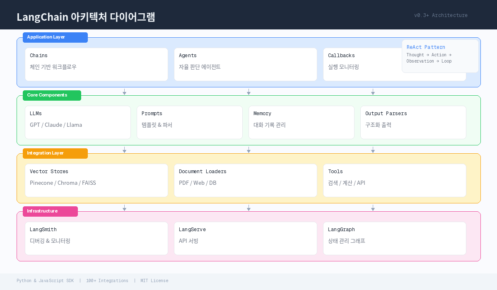Click the MIT License footer link
This screenshot has width=497, height=290.
pos(154,280)
